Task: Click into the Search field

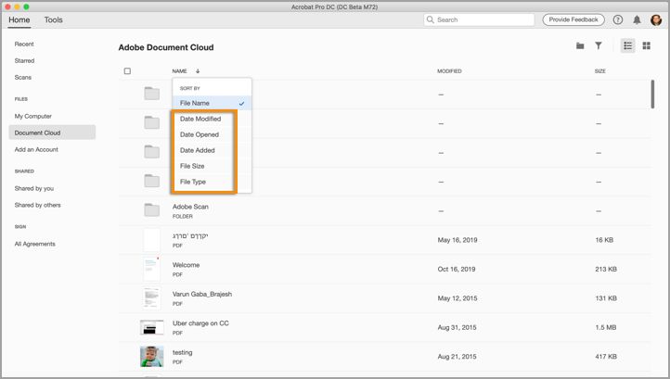Action: tap(479, 19)
